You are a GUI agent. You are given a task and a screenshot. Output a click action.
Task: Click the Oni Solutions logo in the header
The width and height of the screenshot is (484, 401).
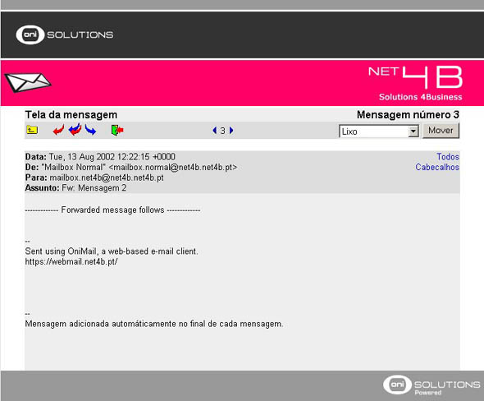pos(65,35)
